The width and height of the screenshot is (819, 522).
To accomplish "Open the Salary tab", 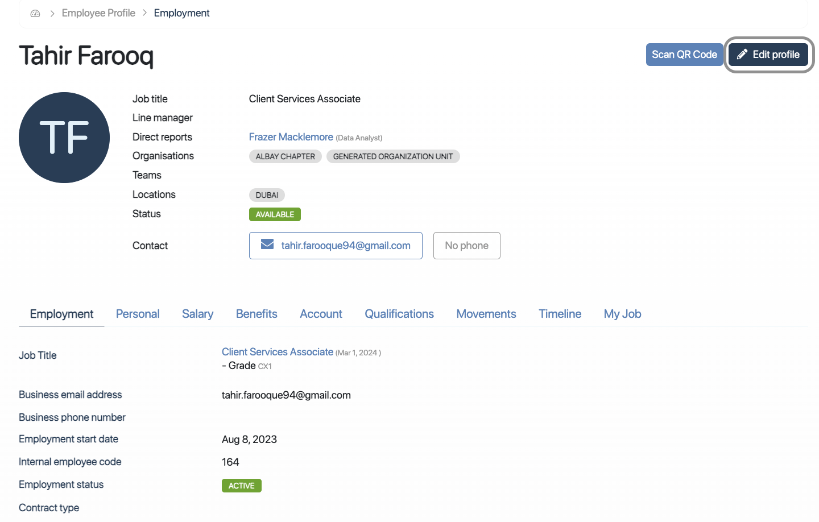I will click(x=197, y=314).
